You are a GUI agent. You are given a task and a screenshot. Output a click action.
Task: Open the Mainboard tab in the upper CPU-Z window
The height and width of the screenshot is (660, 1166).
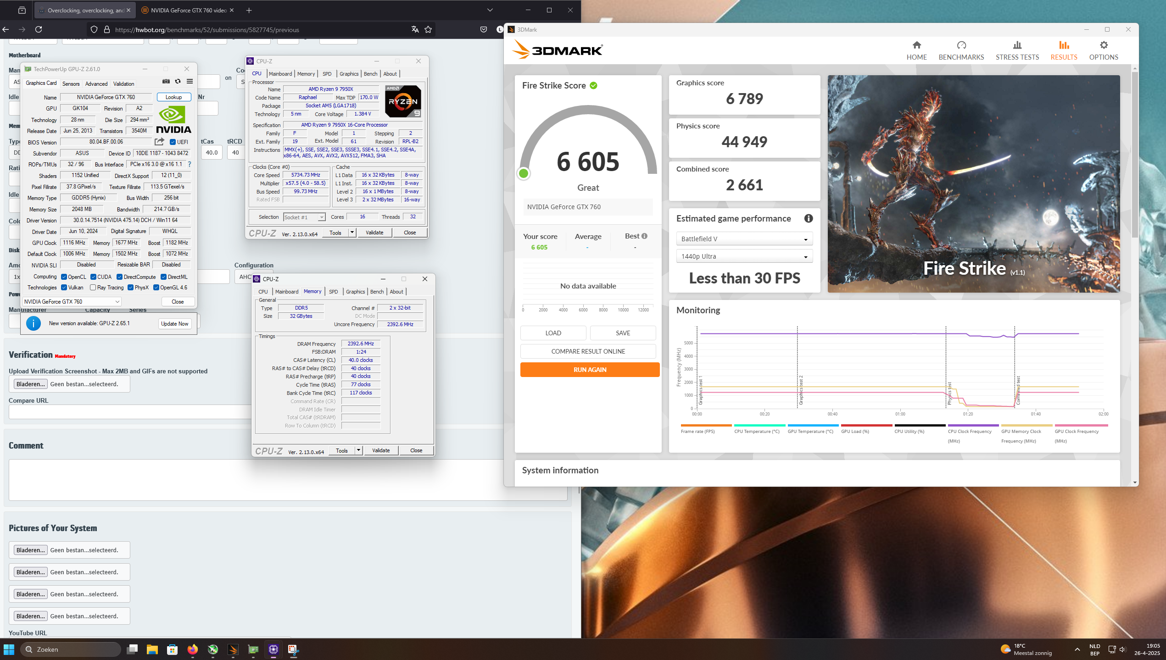click(280, 74)
